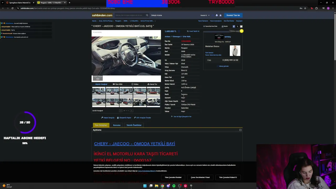Click Çerez Tercihlerimi Yönet button

(200, 177)
